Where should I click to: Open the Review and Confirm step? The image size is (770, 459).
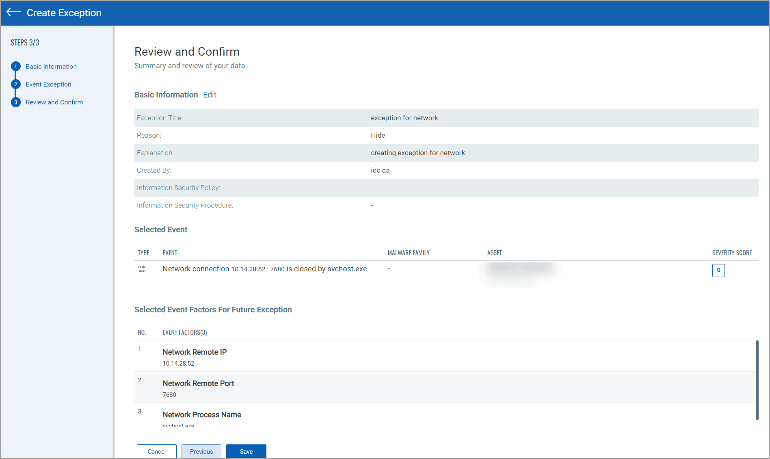[x=54, y=102]
